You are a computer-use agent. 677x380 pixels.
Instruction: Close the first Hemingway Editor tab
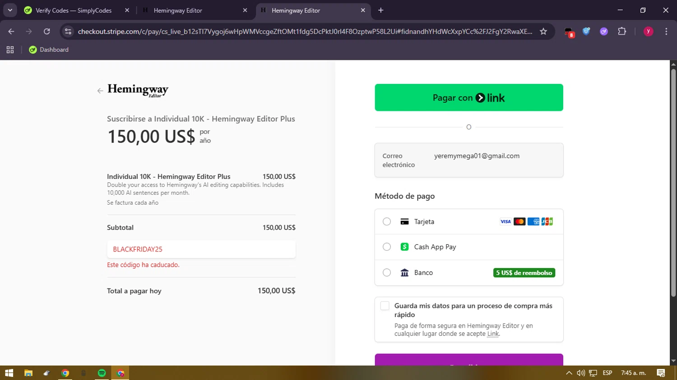tap(245, 10)
